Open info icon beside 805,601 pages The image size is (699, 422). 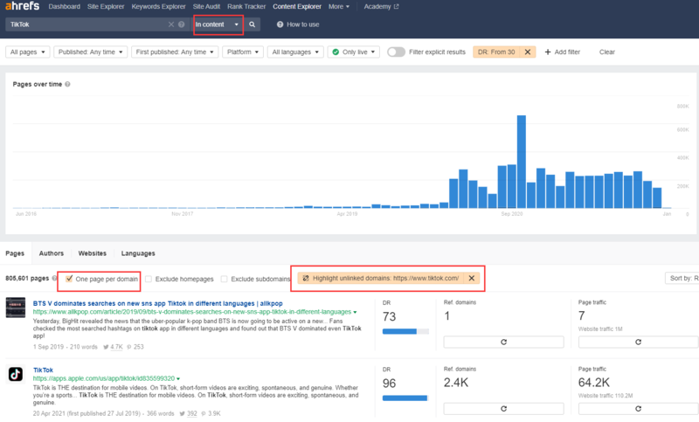pos(54,278)
